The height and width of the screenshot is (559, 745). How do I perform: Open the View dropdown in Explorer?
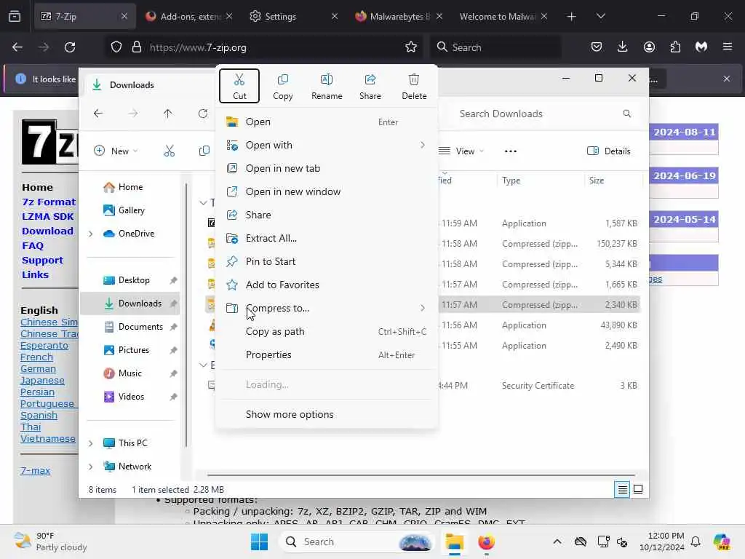point(461,151)
